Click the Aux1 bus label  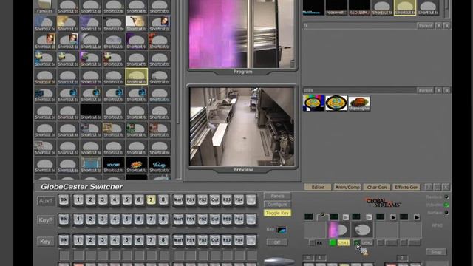(46, 201)
